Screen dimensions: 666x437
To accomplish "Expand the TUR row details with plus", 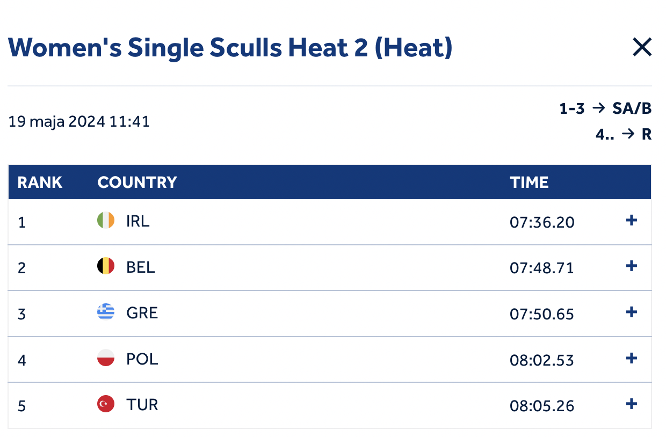I will [632, 404].
